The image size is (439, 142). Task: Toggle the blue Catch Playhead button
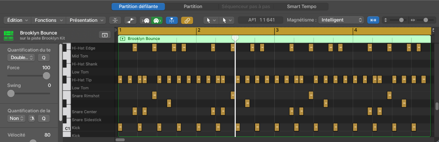tap(172, 20)
